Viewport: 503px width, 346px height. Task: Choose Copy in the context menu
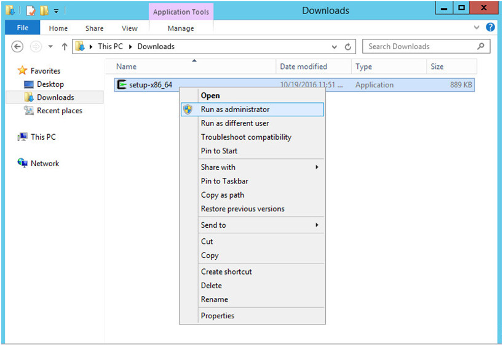pyautogui.click(x=253, y=255)
